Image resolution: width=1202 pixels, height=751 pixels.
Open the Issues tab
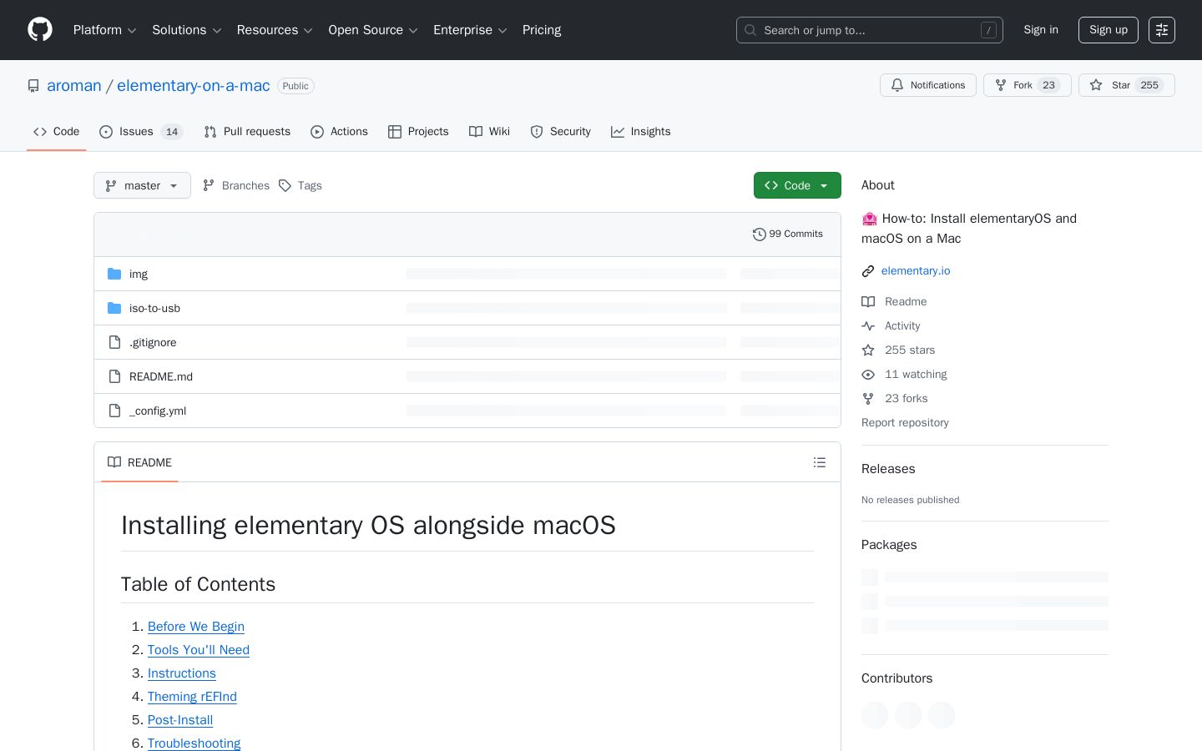pyautogui.click(x=141, y=132)
